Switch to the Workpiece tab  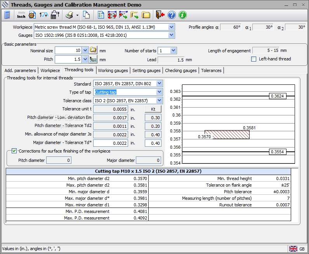pos(50,70)
